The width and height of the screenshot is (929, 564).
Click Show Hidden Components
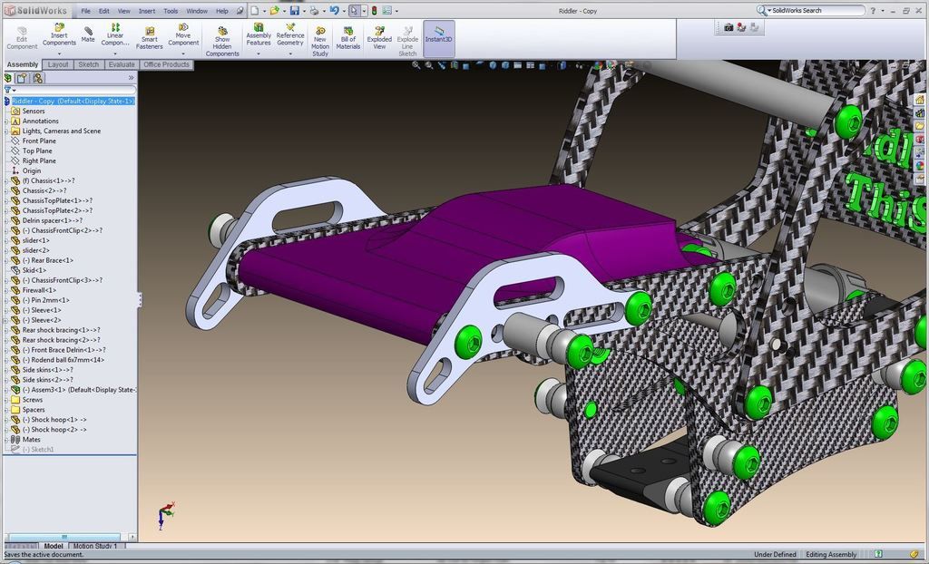click(x=222, y=42)
